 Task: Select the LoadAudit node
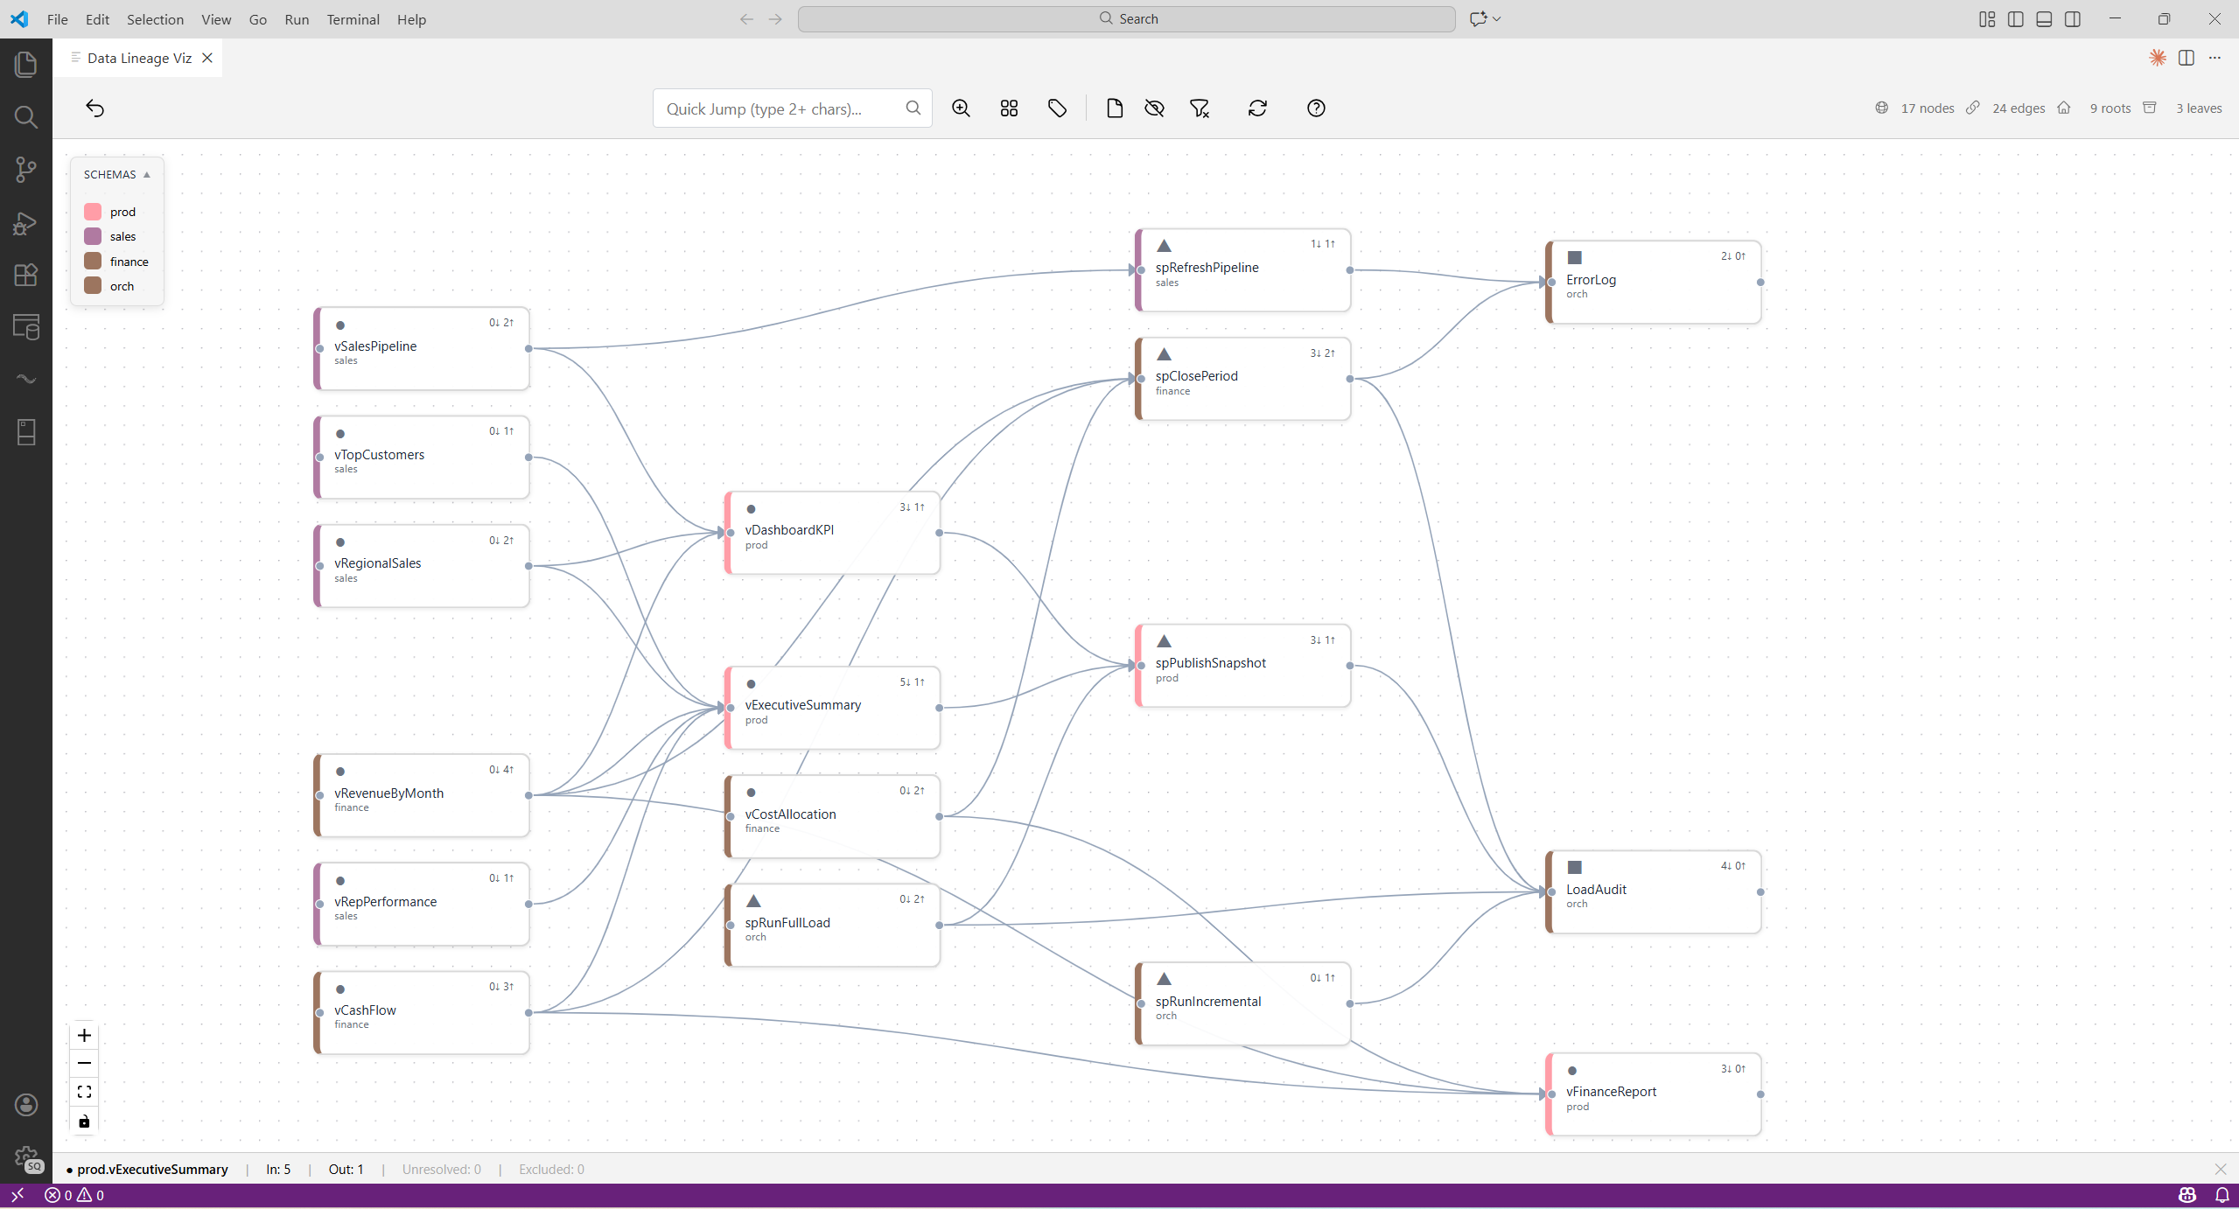point(1654,891)
